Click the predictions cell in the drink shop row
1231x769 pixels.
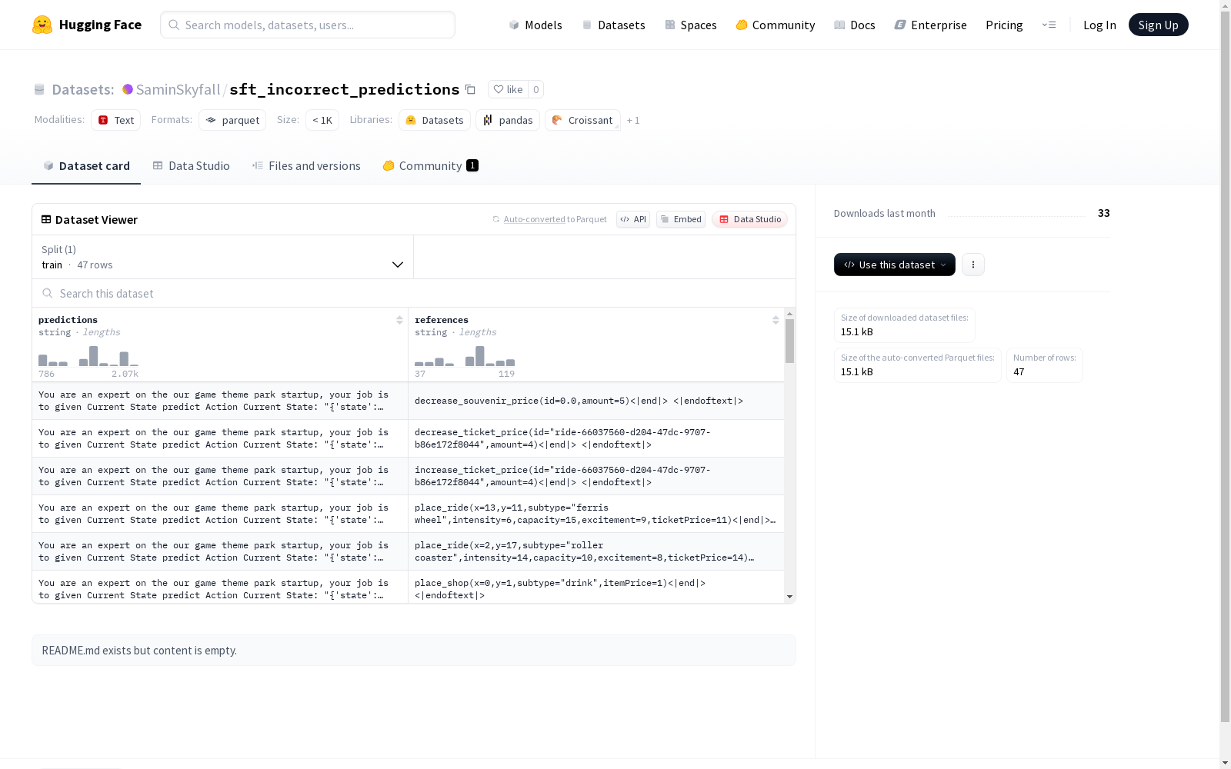(220, 588)
